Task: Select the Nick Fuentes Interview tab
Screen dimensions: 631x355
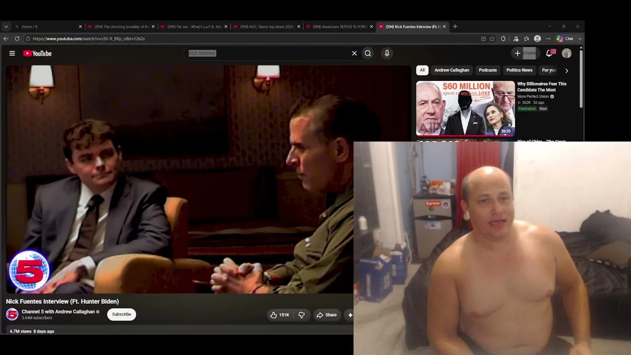Action: point(413,27)
